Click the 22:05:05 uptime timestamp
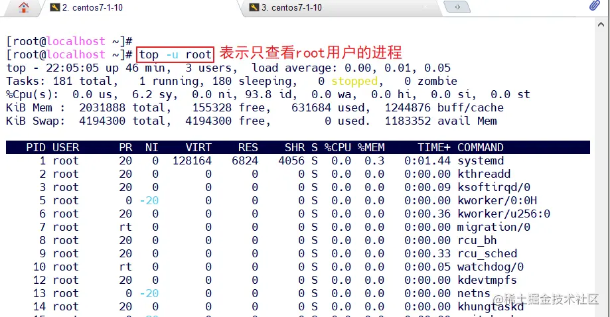This screenshot has width=610, height=317. [x=72, y=68]
